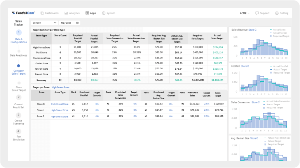
Task: Select step 4 circle Run Simulation
Action: [x=18, y=131]
